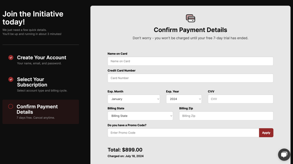Screen dimensions: 293x164
Task: Click the Enter Promo Code field
Action: coord(183,133)
